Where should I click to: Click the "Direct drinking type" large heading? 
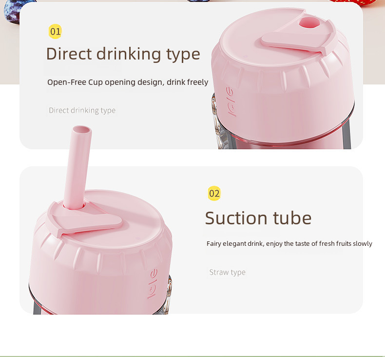click(x=123, y=54)
